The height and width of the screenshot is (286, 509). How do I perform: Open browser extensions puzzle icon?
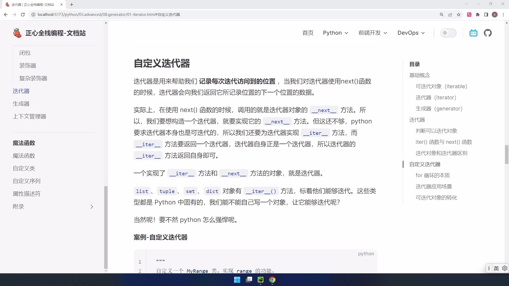(478, 15)
